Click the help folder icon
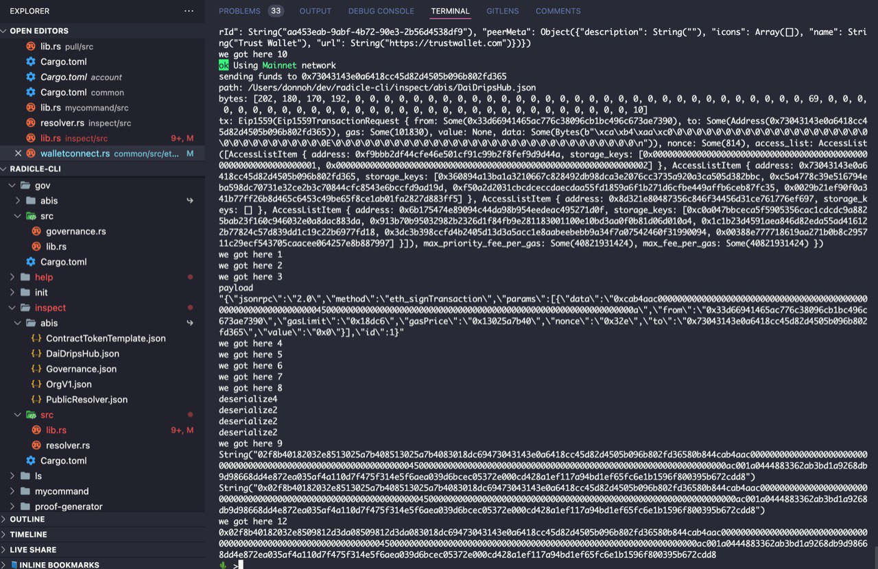The image size is (878, 569). [25, 277]
